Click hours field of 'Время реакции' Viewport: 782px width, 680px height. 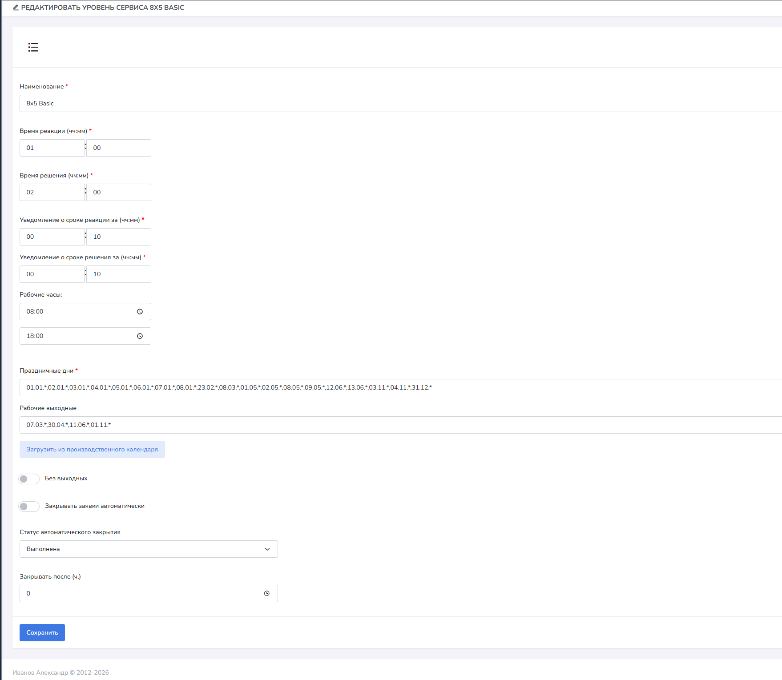tap(52, 148)
